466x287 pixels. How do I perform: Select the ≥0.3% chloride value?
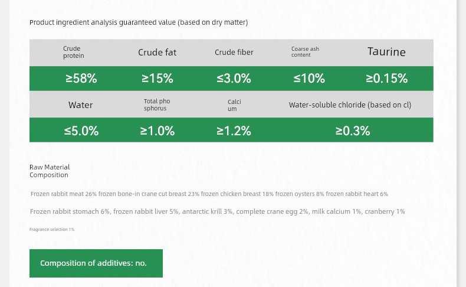tap(353, 131)
